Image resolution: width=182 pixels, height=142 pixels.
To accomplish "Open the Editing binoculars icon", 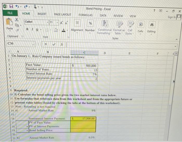I will point(152,25).
